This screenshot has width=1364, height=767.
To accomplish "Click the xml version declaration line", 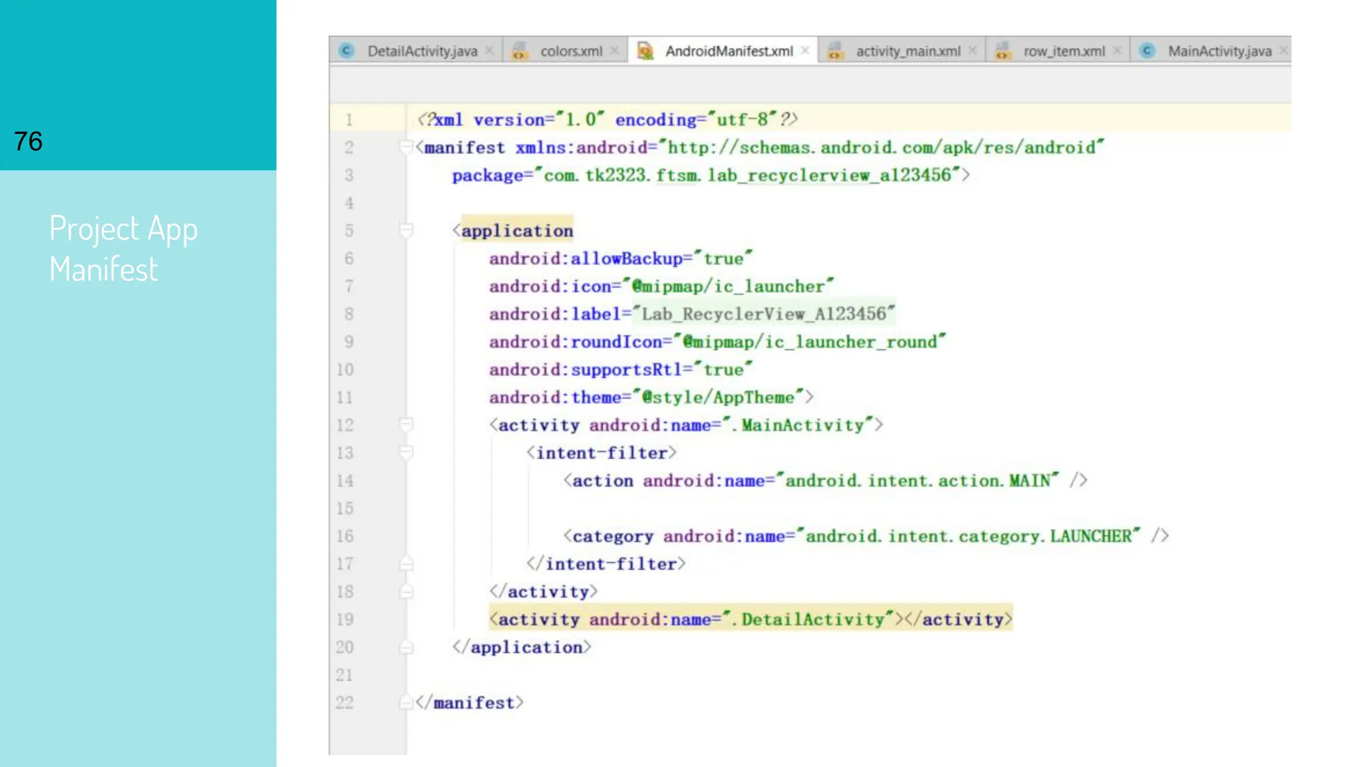I will (x=607, y=119).
